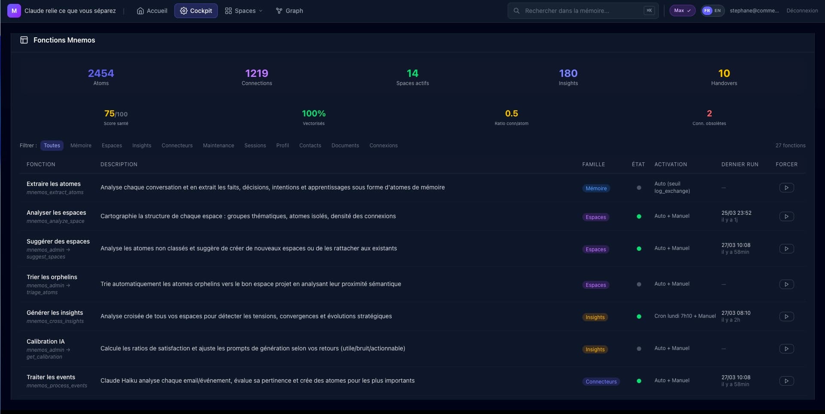Viewport: 825px width, 414px height.
Task: Run Analyser les espaces play button
Action: [x=786, y=216]
